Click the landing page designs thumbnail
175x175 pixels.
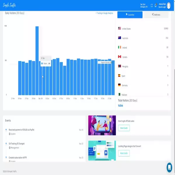point(102,150)
